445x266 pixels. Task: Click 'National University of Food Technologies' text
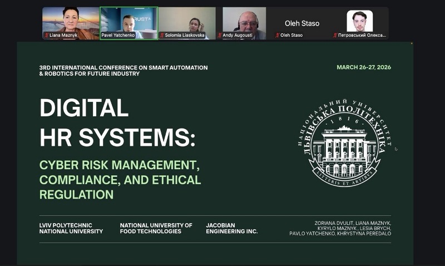(156, 228)
